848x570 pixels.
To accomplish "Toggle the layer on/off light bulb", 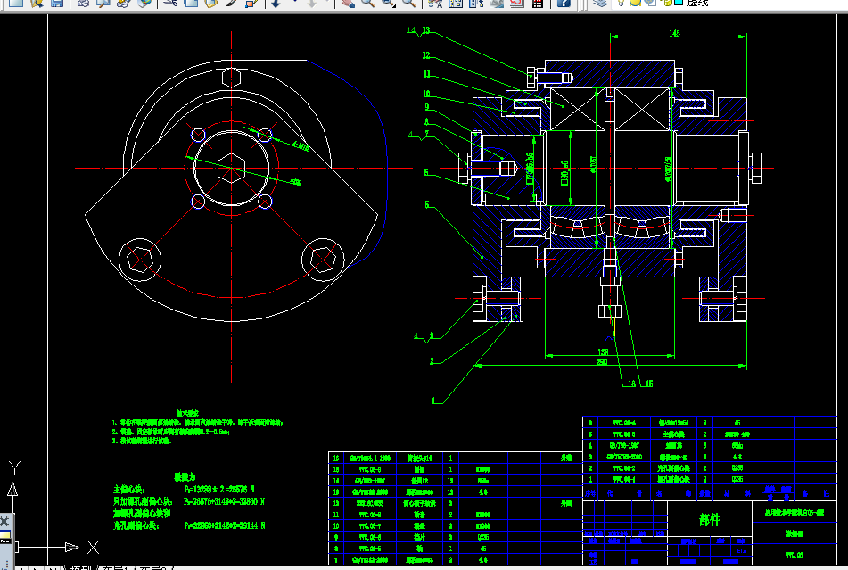I will click(x=622, y=3).
